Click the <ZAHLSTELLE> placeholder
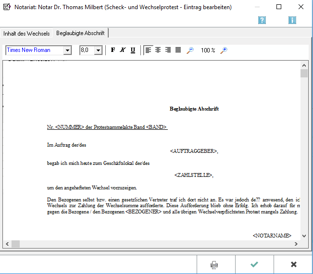Screen dimensions: 313x274 point(194,175)
